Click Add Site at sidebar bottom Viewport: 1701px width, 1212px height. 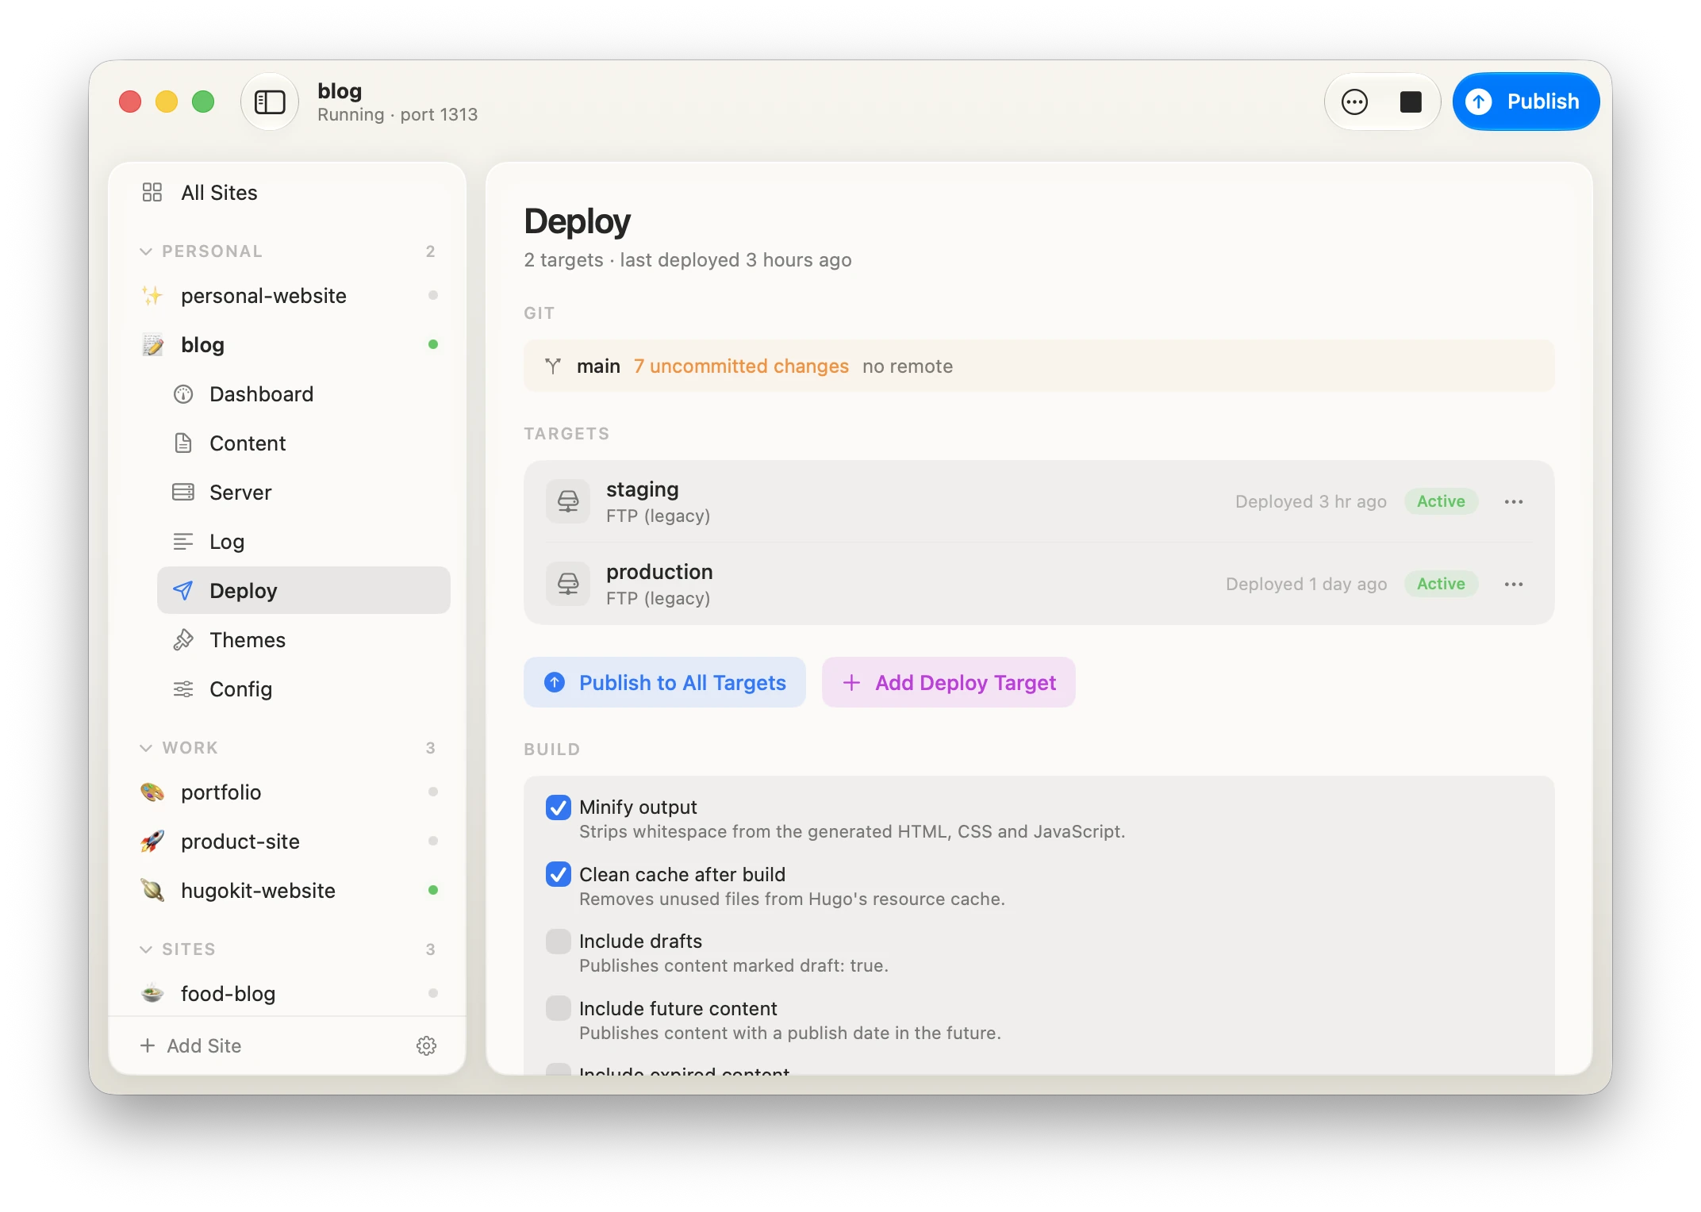point(190,1046)
